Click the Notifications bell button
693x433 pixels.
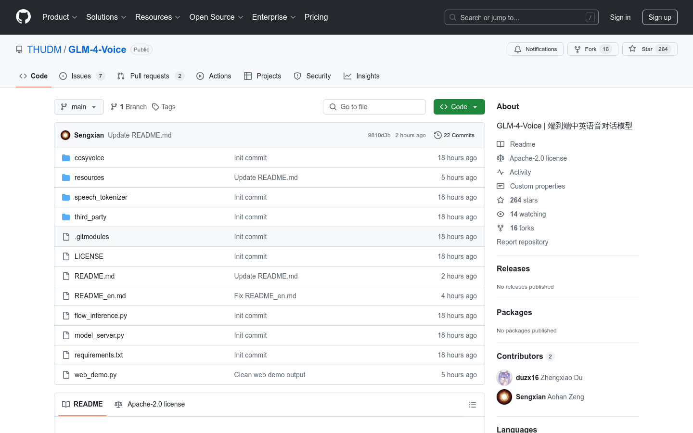[535, 49]
